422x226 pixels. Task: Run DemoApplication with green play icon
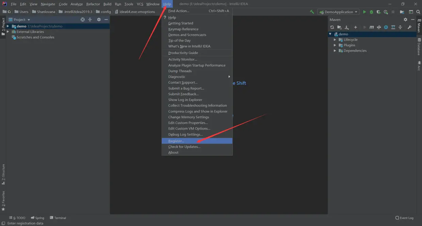(364, 12)
